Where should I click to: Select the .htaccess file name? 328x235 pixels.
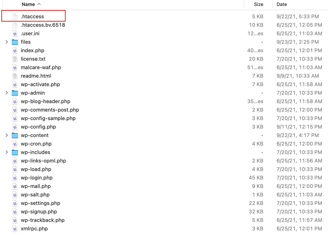coord(32,16)
